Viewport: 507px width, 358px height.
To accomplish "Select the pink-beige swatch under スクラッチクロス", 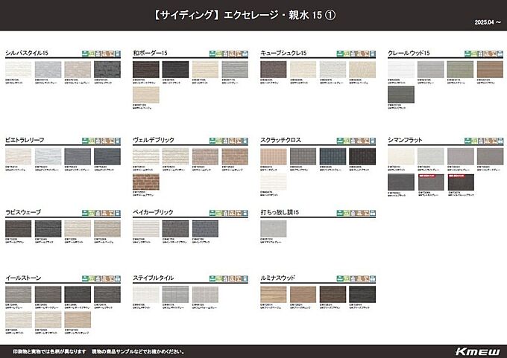I will point(273,156).
